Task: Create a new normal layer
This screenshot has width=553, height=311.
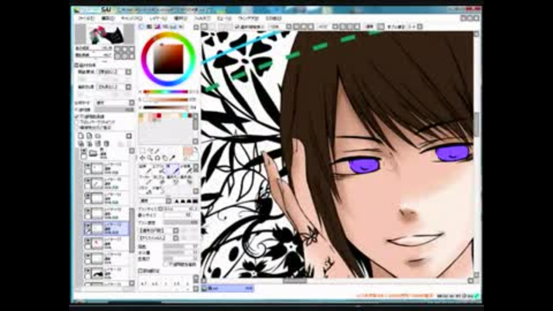Action: 81,136
